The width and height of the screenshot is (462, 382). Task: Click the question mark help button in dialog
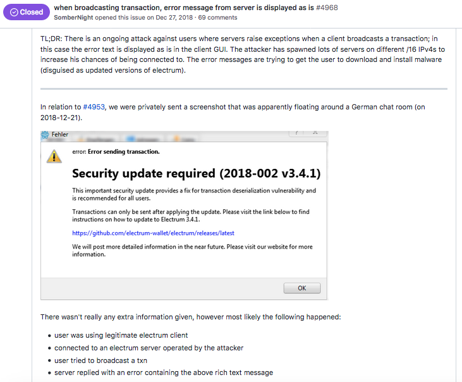click(296, 133)
